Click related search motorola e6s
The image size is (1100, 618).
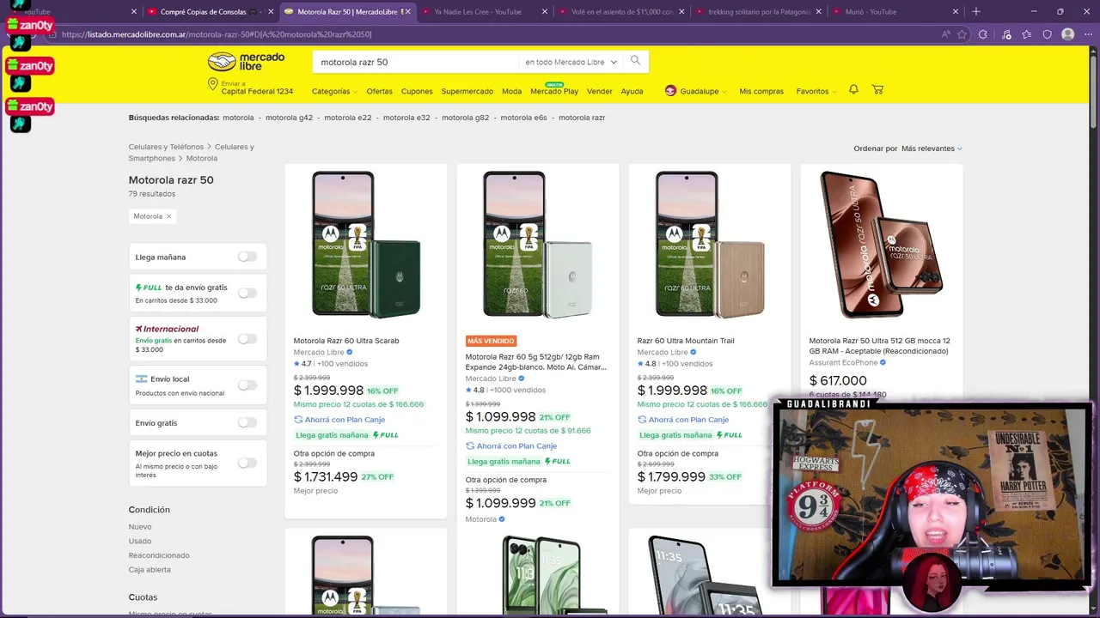pos(523,118)
